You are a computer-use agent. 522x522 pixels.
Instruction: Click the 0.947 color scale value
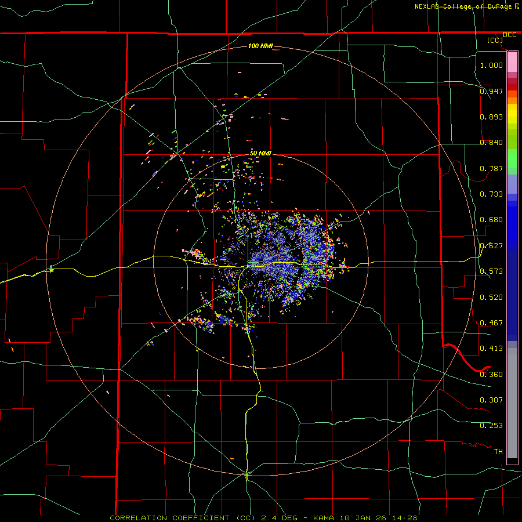pyautogui.click(x=491, y=91)
